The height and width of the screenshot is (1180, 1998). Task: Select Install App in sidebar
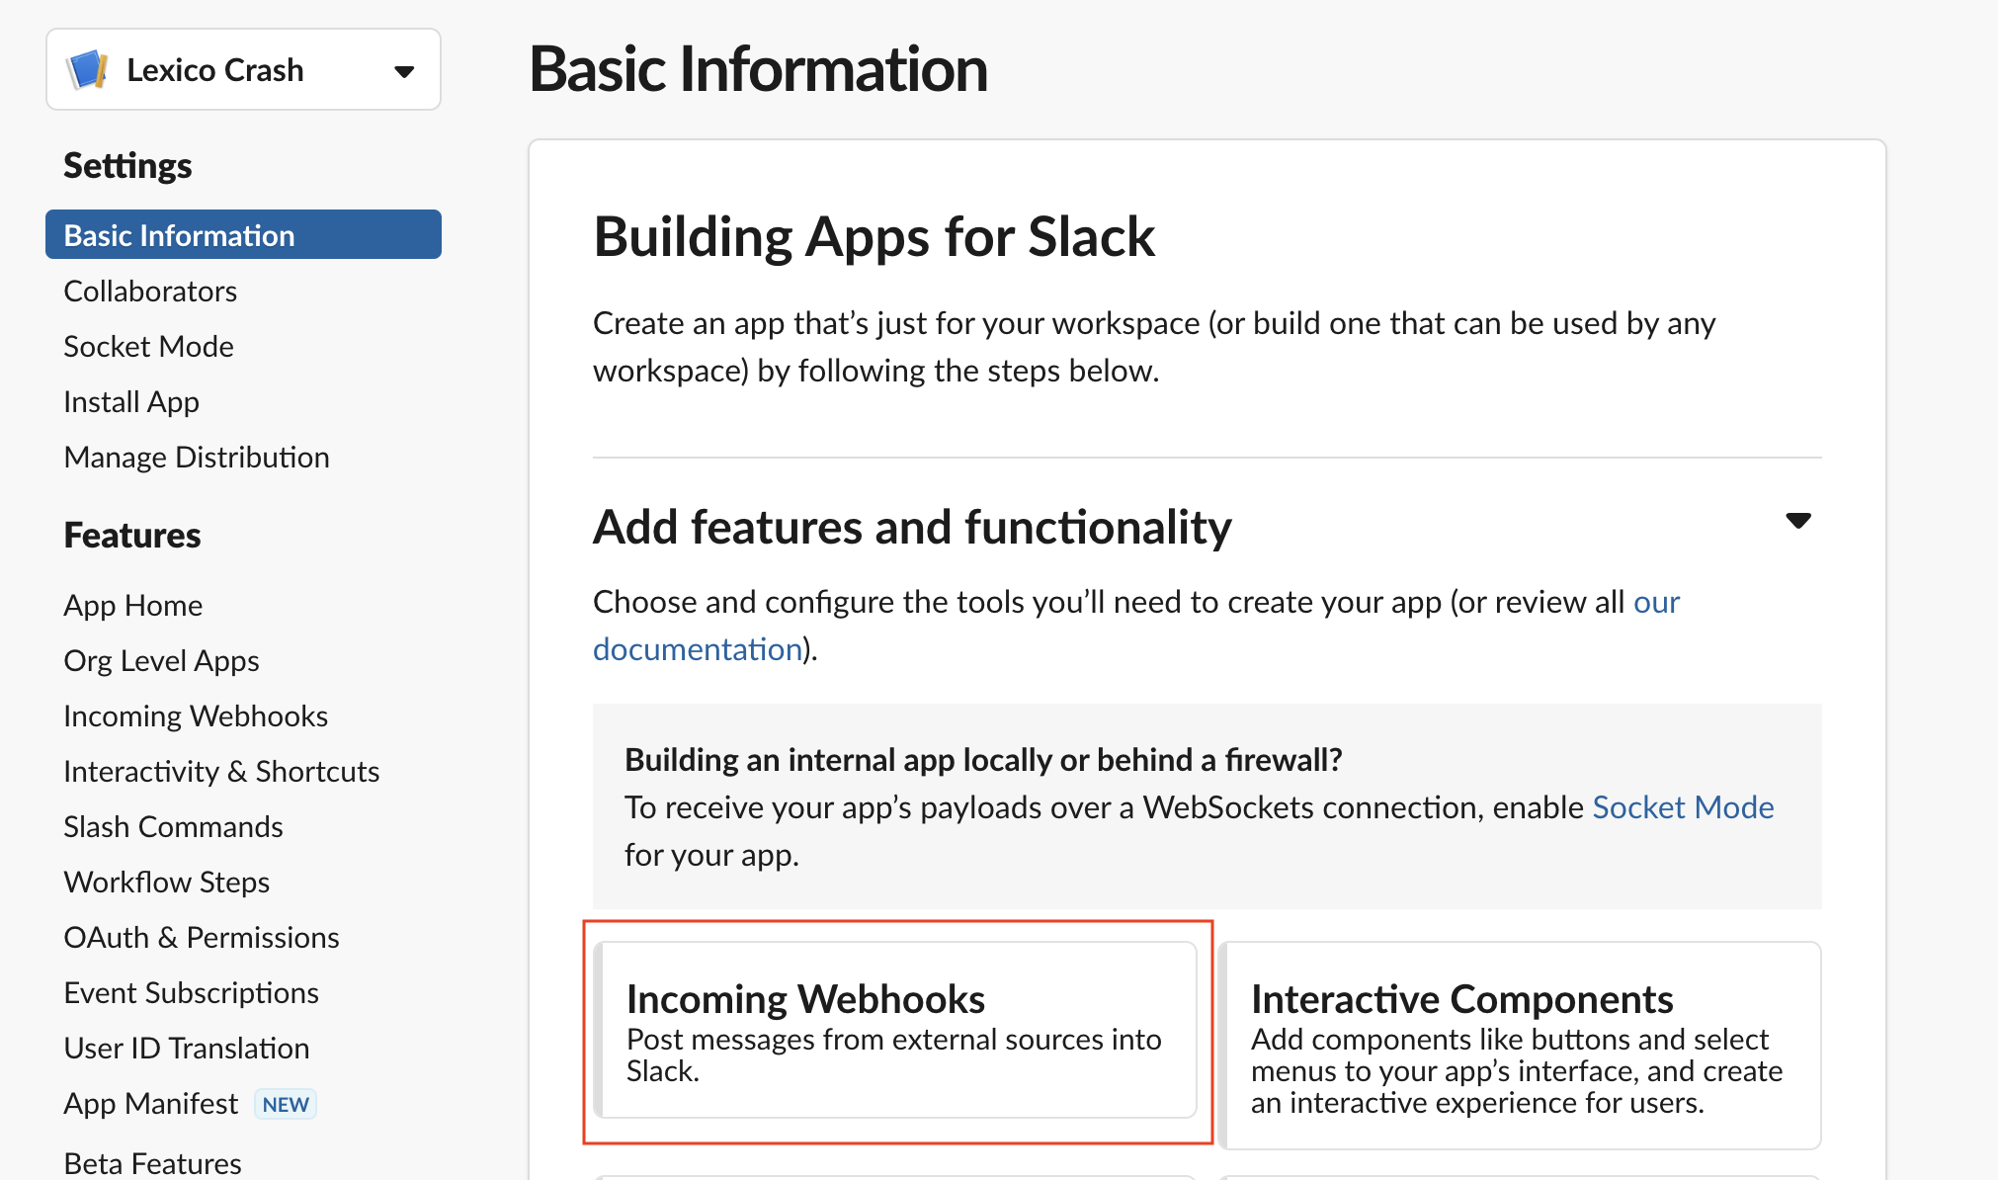click(131, 402)
